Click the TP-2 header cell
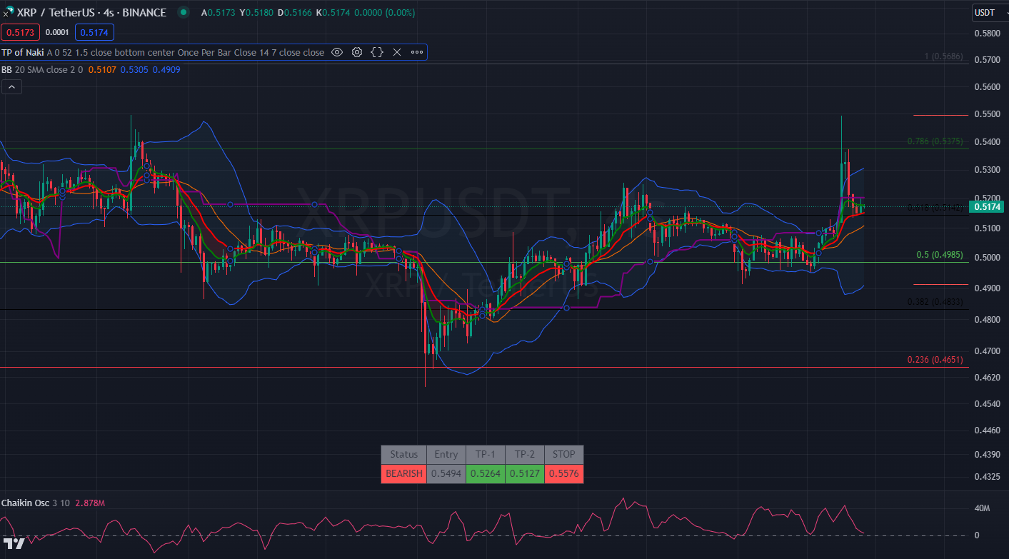The image size is (1009, 559). 525,454
